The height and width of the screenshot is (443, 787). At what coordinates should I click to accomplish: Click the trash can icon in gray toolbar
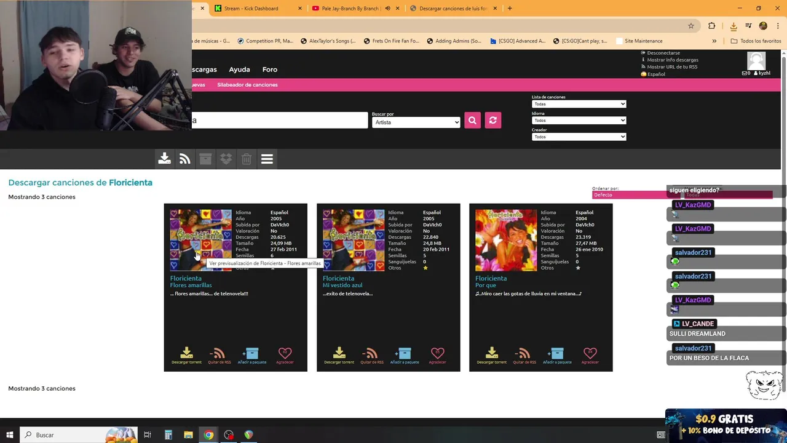(247, 159)
